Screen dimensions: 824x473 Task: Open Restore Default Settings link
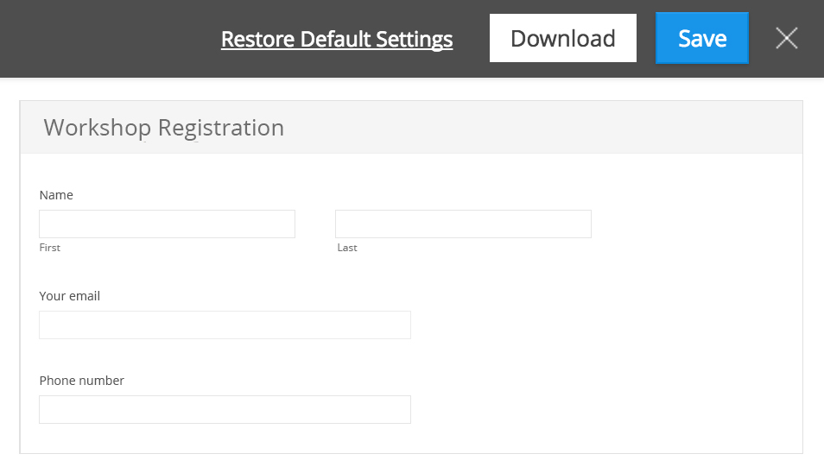pos(337,39)
